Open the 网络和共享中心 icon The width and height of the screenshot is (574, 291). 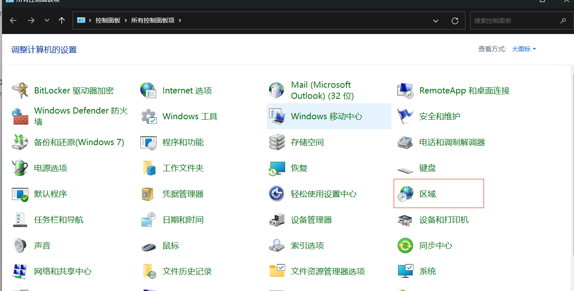click(x=20, y=271)
